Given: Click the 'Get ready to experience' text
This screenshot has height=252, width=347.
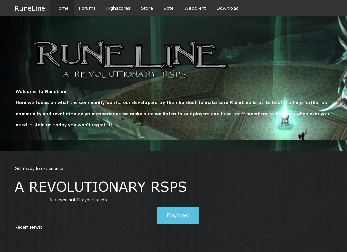Looking at the screenshot, I should pyautogui.click(x=39, y=168).
